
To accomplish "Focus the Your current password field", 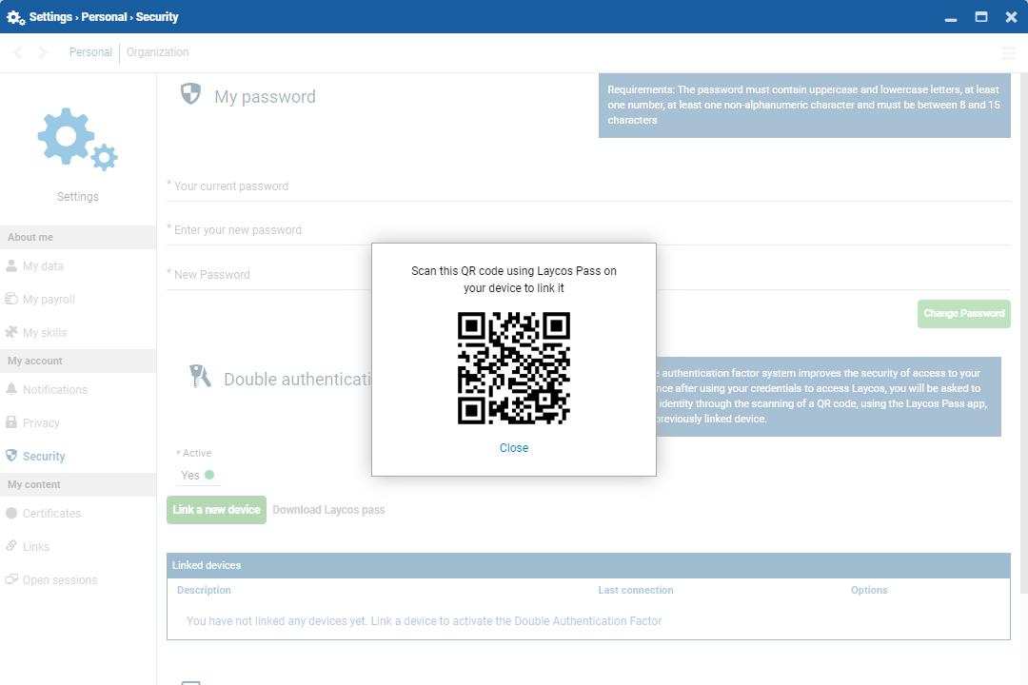I will (x=588, y=186).
